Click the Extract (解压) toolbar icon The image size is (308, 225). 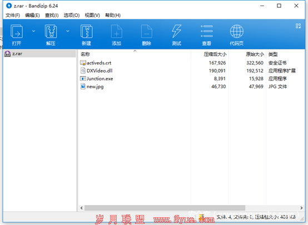point(51,32)
